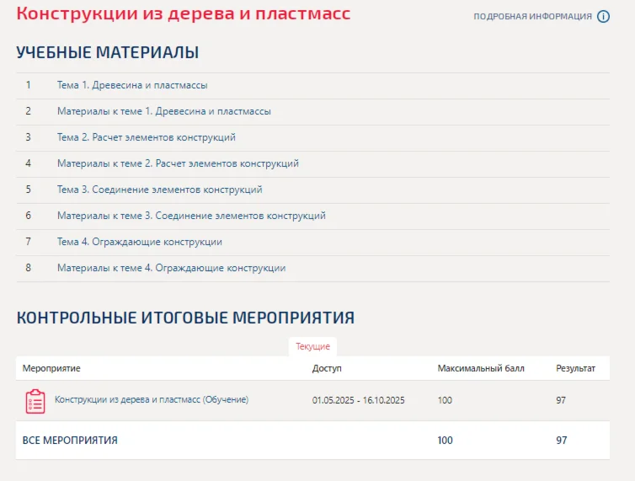This screenshot has height=481, width=635.
Task: Click row number 4 in materials list
Action: click(x=29, y=163)
